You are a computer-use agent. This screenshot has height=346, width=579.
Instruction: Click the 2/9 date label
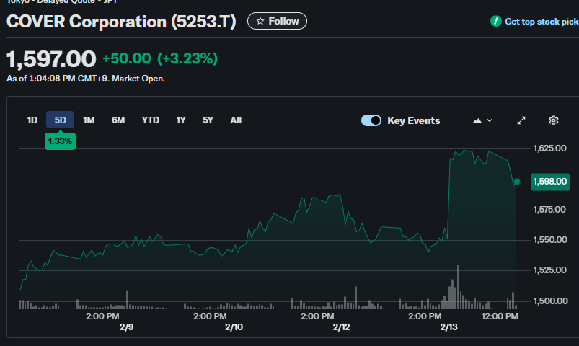click(126, 327)
